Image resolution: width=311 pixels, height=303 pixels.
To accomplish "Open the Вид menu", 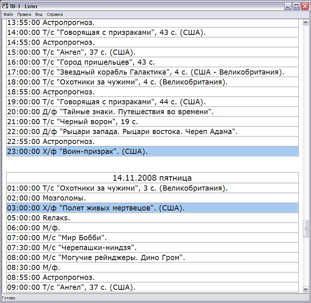I will pyautogui.click(x=39, y=14).
